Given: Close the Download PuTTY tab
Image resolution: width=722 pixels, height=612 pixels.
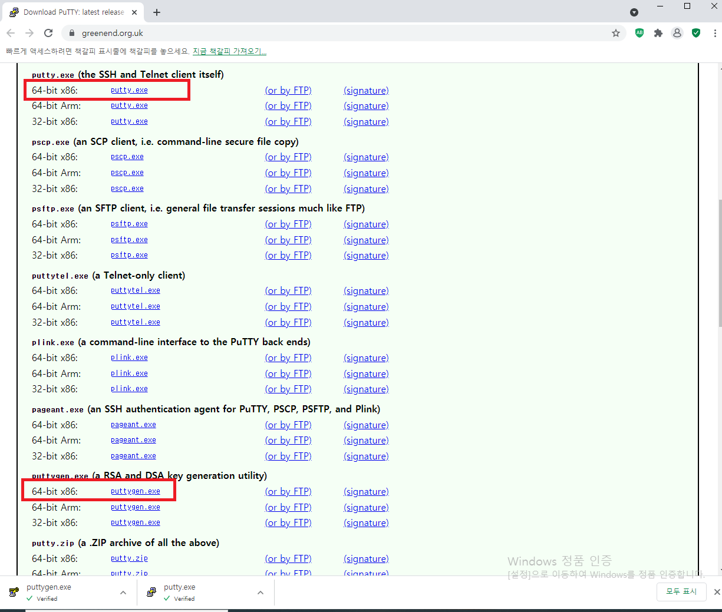Looking at the screenshot, I should click(134, 12).
